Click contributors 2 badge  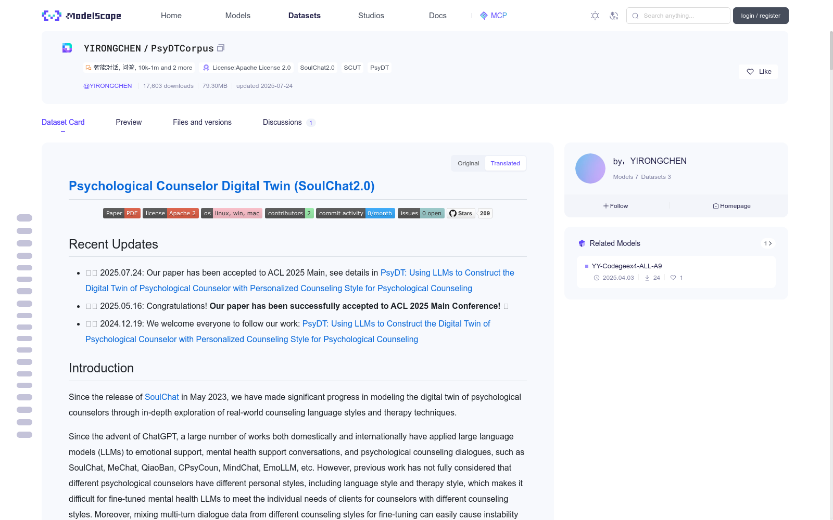pyautogui.click(x=289, y=213)
